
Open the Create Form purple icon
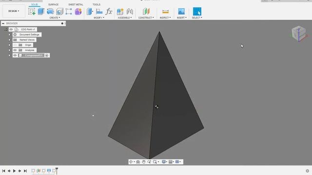pyautogui.click(x=78, y=12)
